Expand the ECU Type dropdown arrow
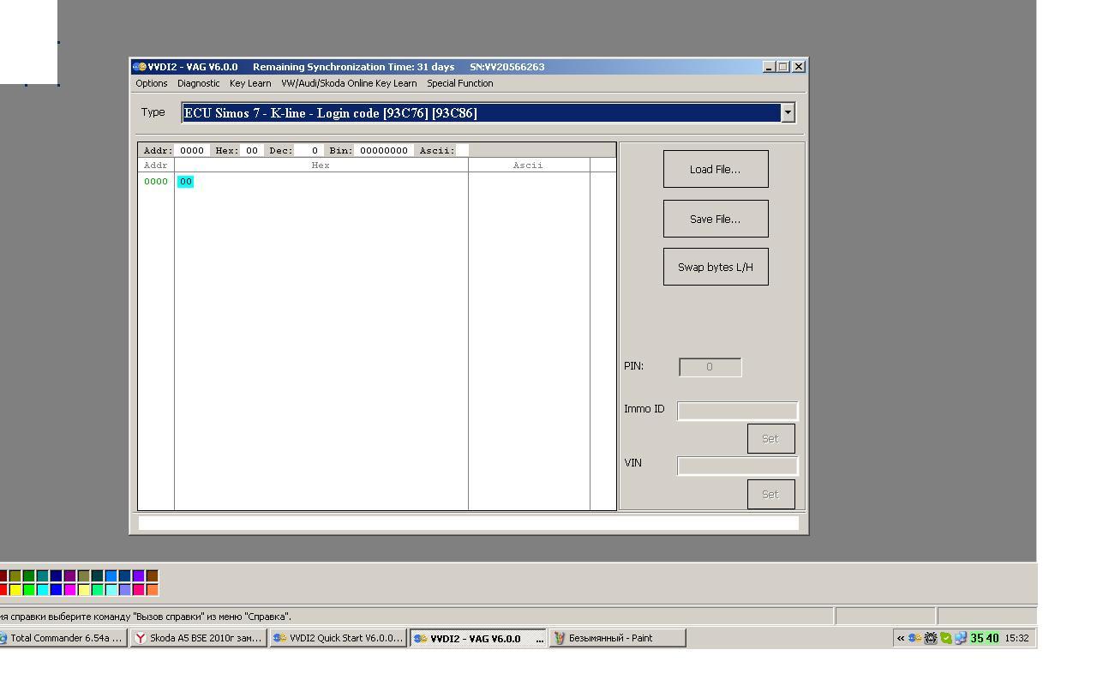Screen dimensions: 1097x686 pos(788,112)
